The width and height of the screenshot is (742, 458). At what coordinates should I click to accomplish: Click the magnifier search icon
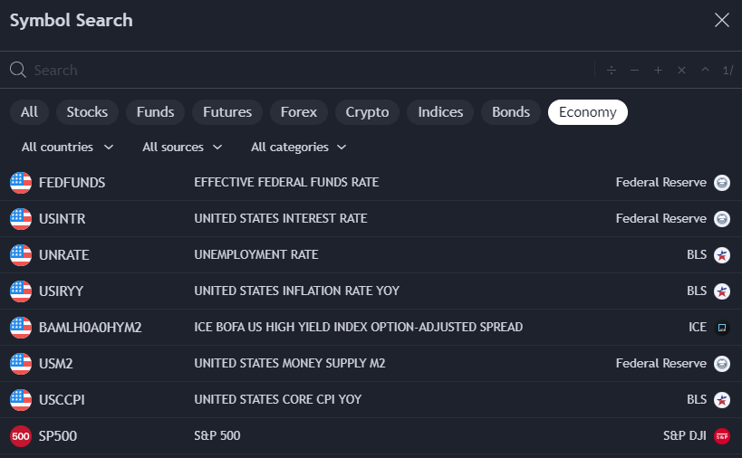tap(17, 71)
